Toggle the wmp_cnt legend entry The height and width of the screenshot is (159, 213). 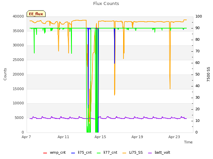(54, 152)
